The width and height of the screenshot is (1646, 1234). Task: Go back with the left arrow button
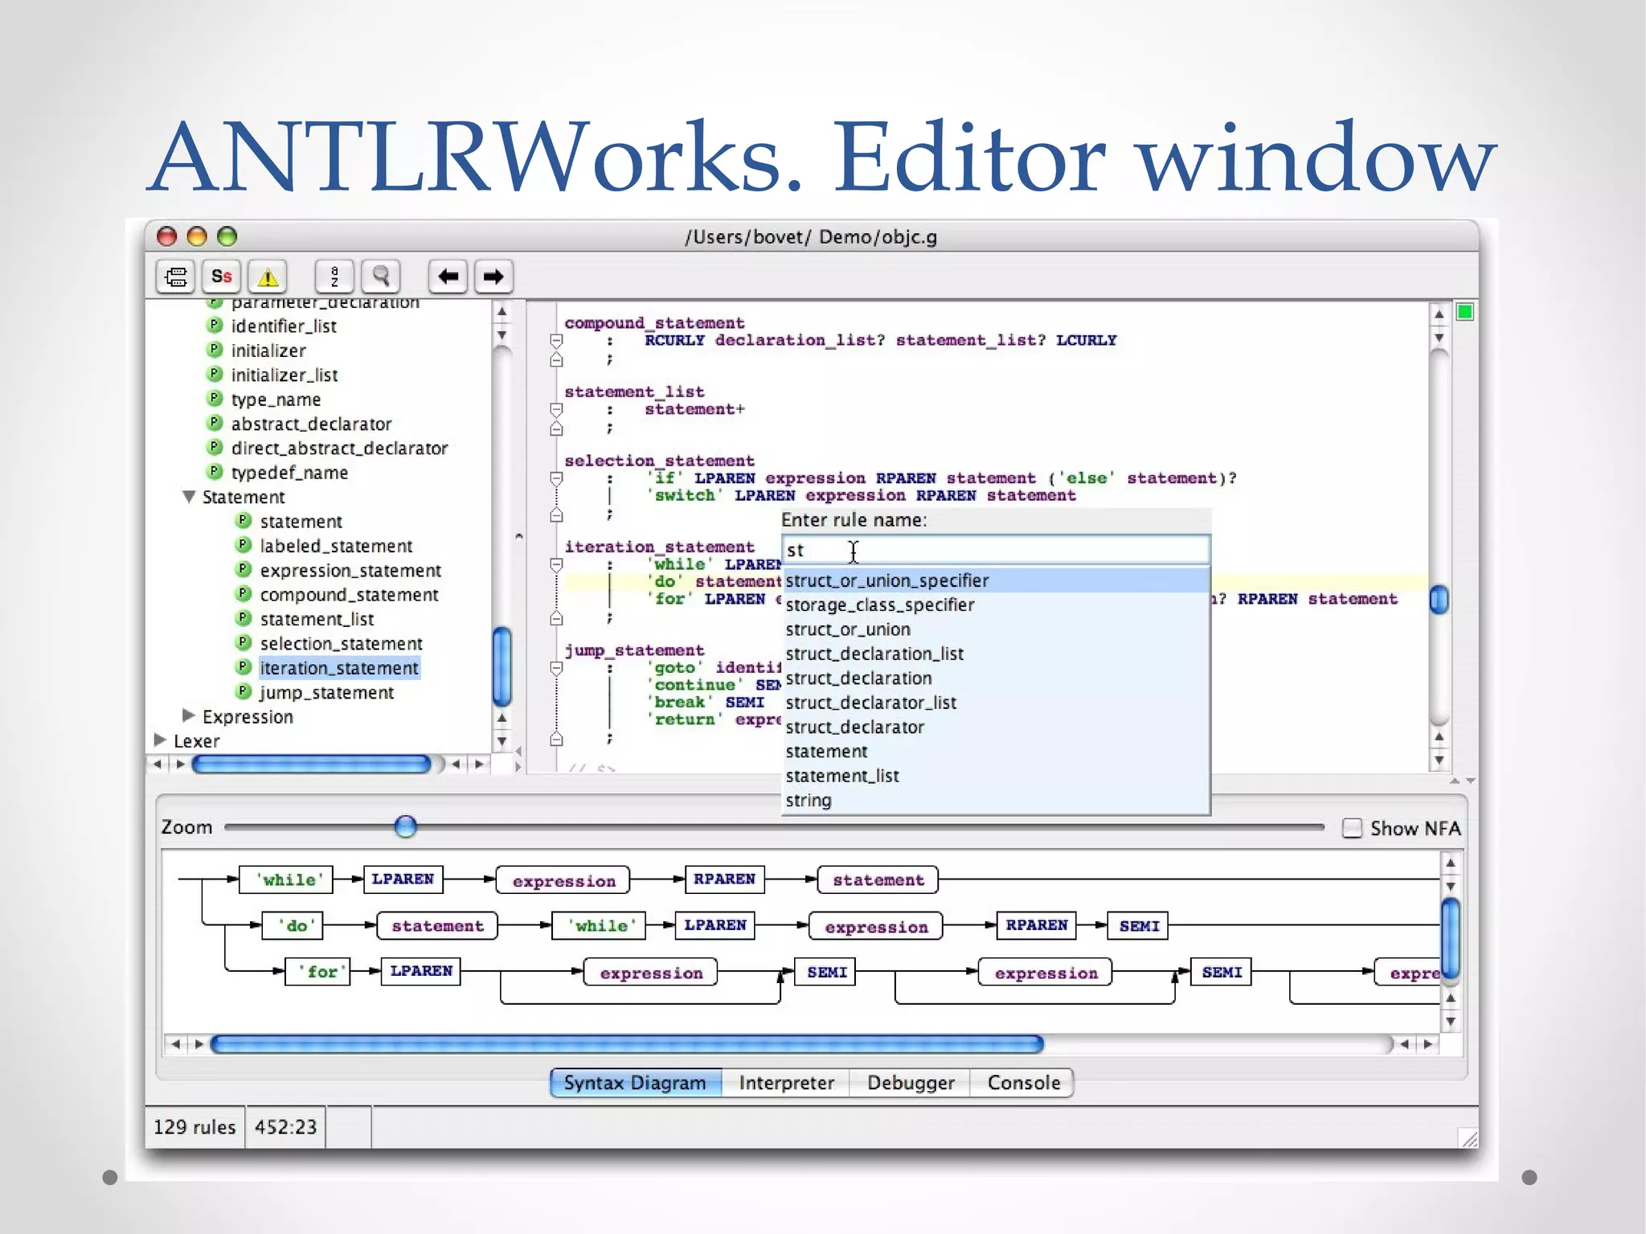click(448, 277)
